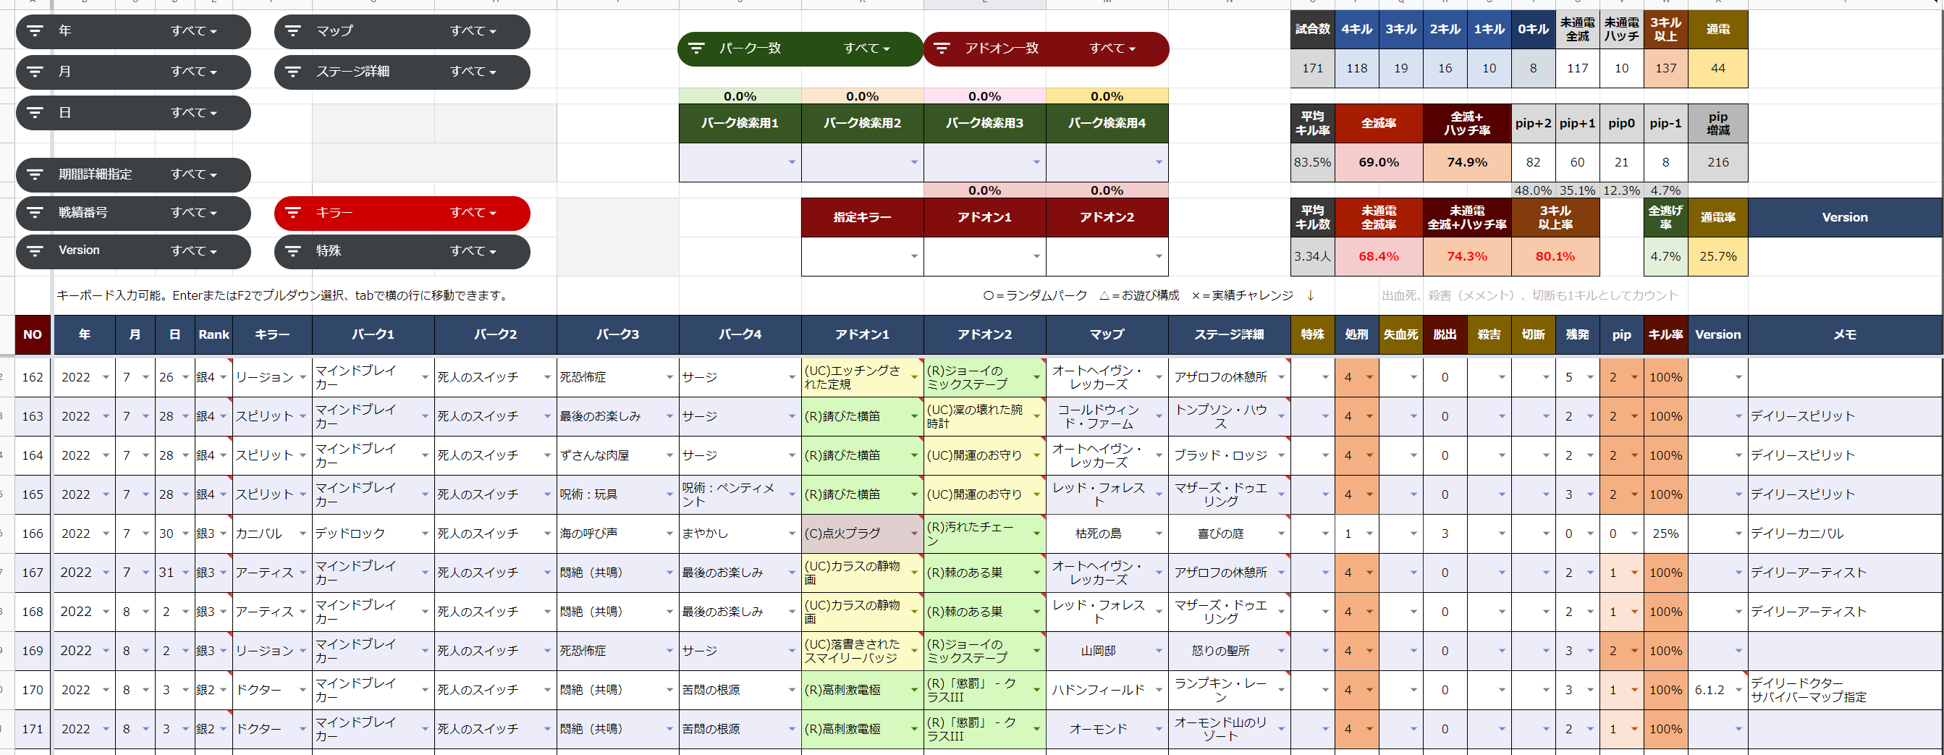Select pip増減 value 216 cell

tap(1717, 162)
